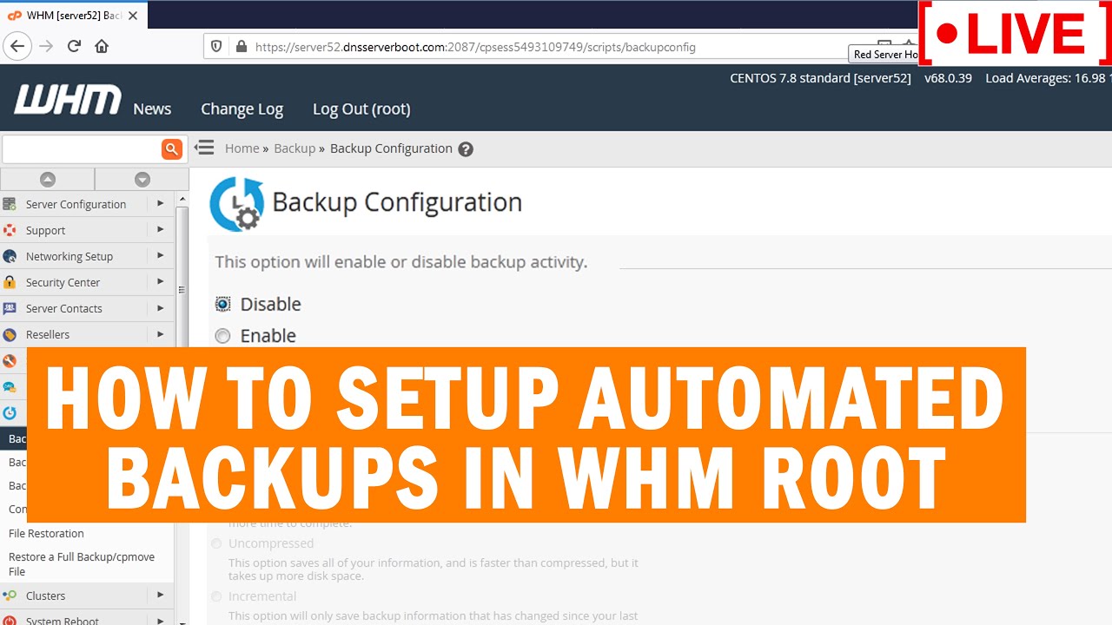The image size is (1112, 625).
Task: Click the Clusters sidebar label
Action: (45, 595)
